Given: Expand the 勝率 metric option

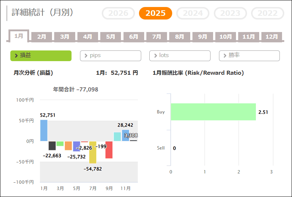Looking at the screenshot, I should point(249,56).
